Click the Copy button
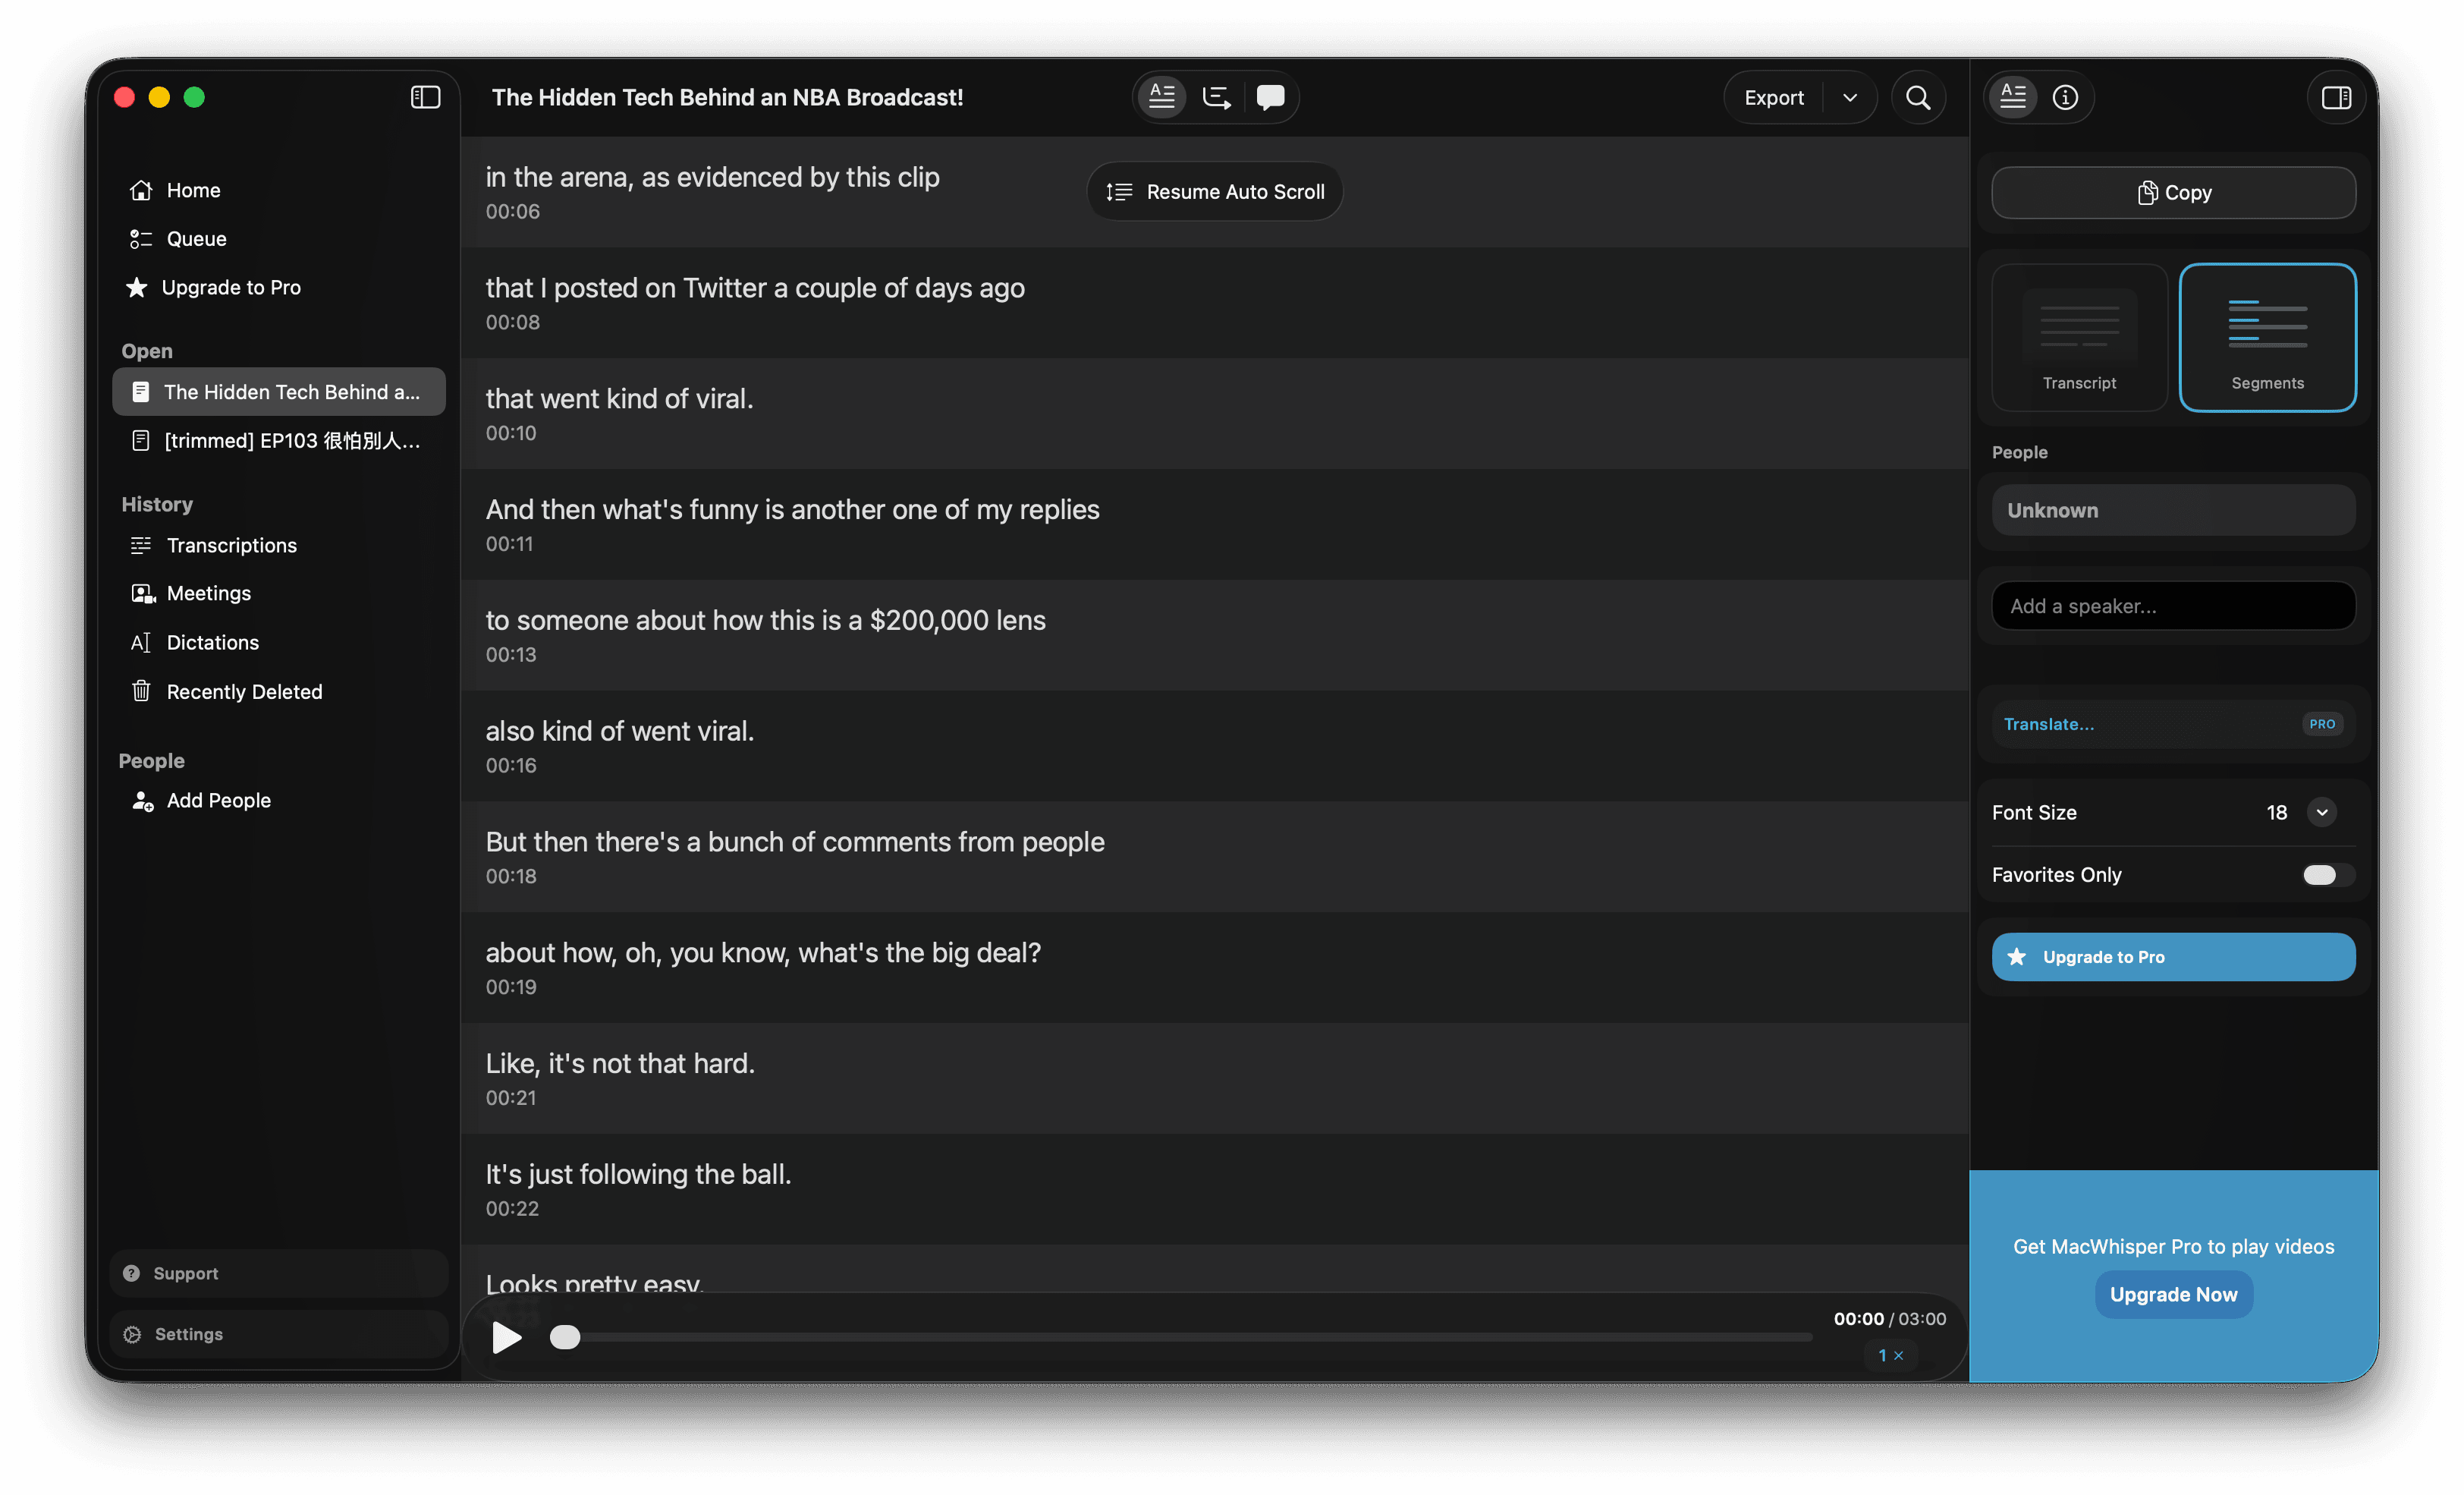The height and width of the screenshot is (1495, 2464). pos(2173,192)
